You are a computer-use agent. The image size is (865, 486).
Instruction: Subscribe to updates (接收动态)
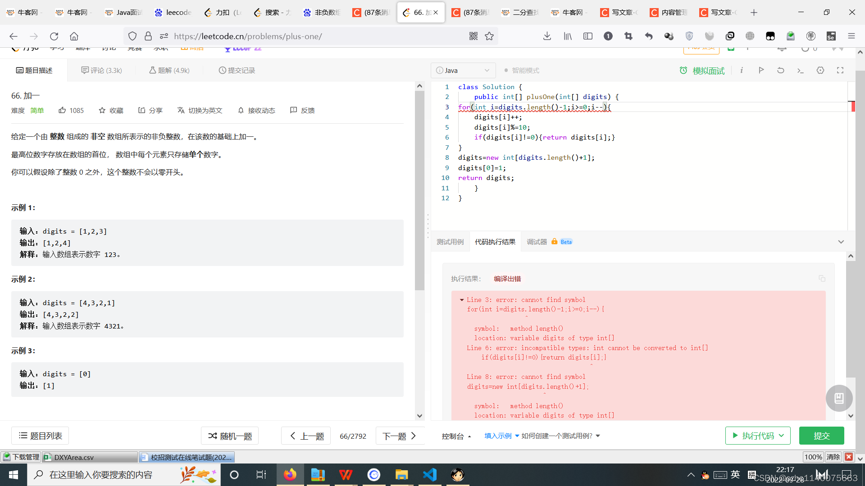[256, 110]
